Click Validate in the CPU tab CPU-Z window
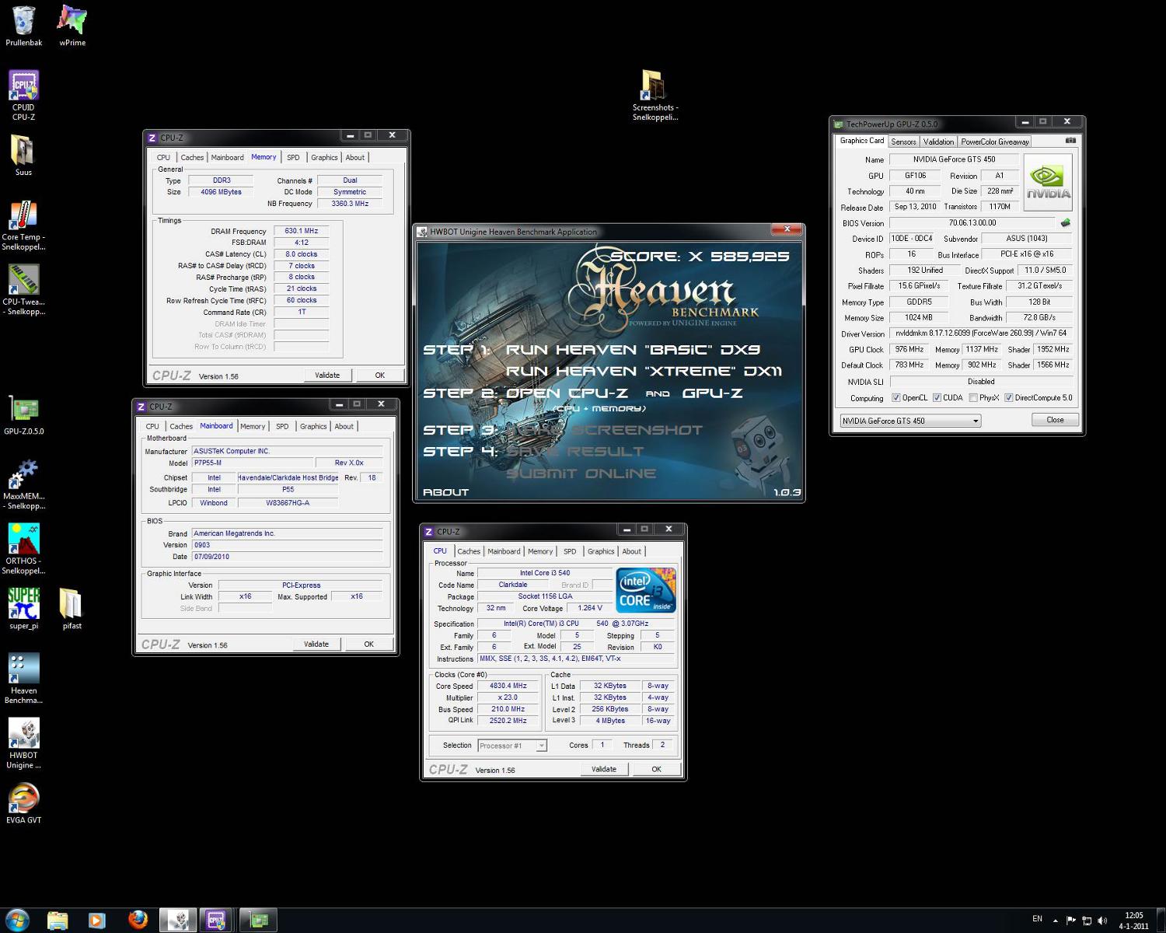 604,770
